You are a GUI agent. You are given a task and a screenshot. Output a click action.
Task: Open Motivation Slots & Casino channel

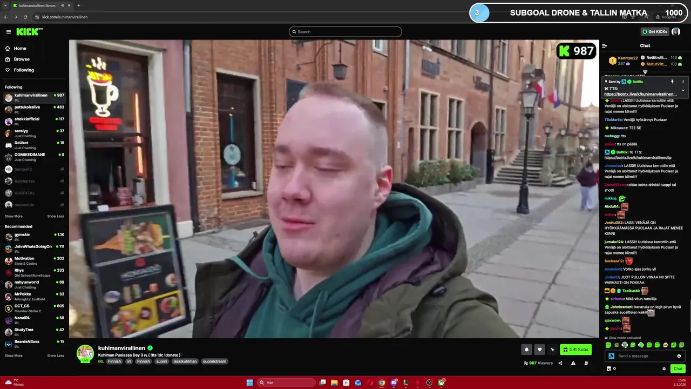click(35, 260)
